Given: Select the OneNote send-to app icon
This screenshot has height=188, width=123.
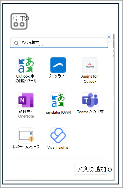Looking at the screenshot, I should point(26,100).
